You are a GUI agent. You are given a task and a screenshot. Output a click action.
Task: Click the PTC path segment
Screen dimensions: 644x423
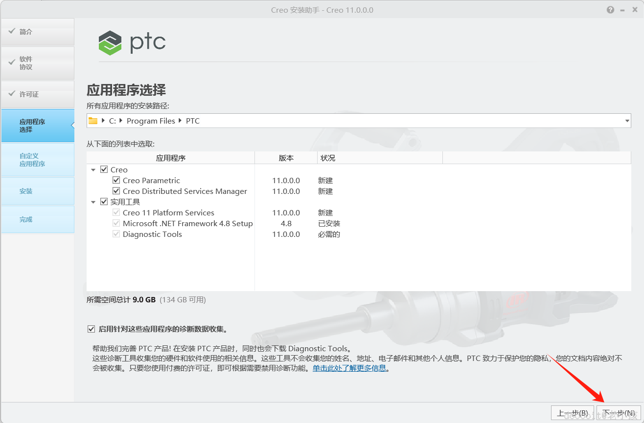coord(193,121)
